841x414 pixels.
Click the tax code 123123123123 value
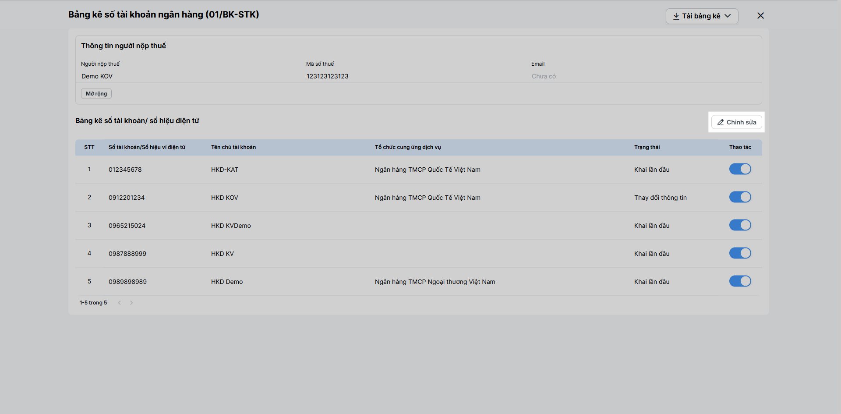(x=327, y=76)
